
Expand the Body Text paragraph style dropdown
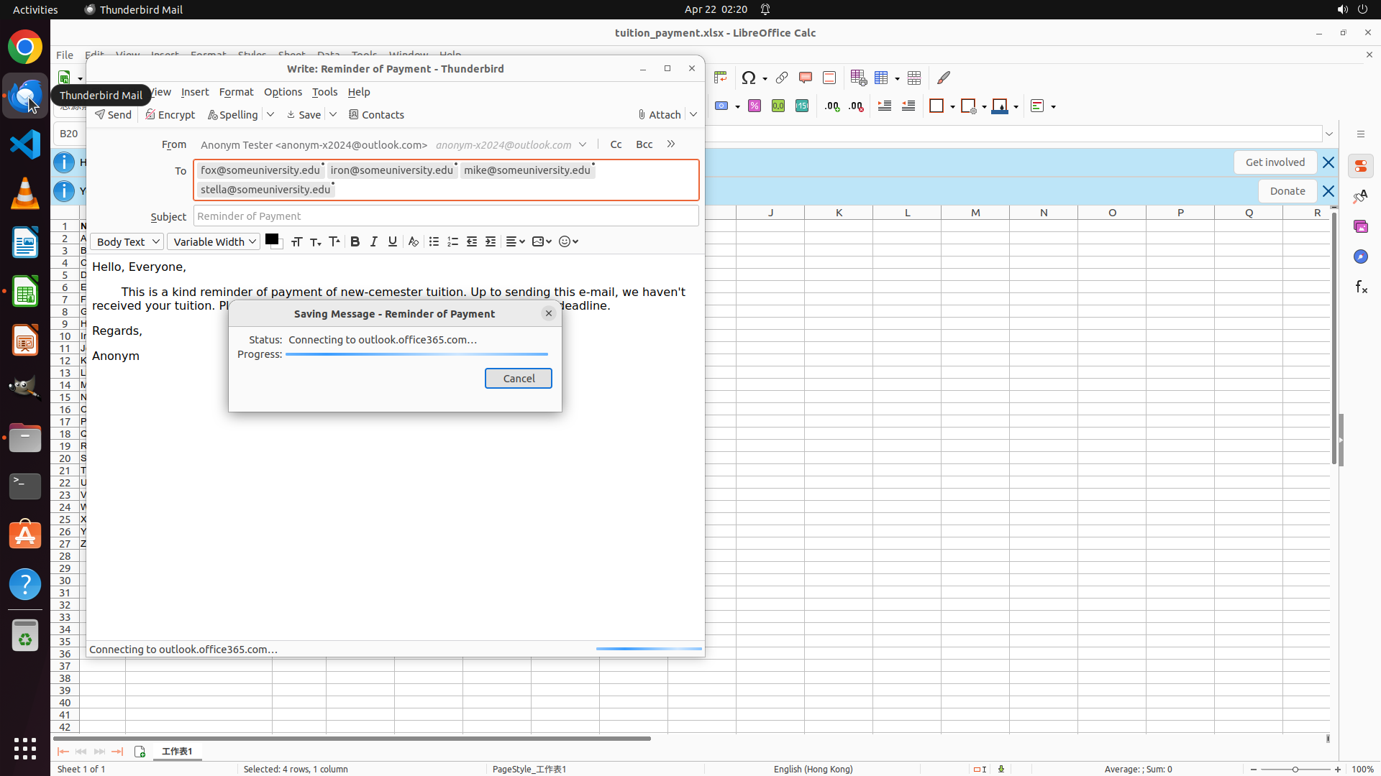click(127, 242)
